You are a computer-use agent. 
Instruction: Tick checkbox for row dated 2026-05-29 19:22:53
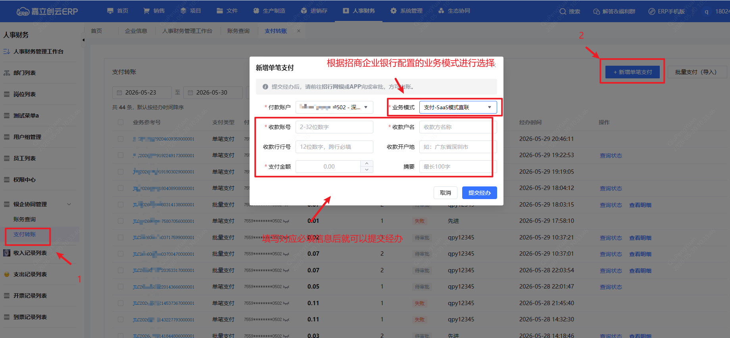click(121, 155)
